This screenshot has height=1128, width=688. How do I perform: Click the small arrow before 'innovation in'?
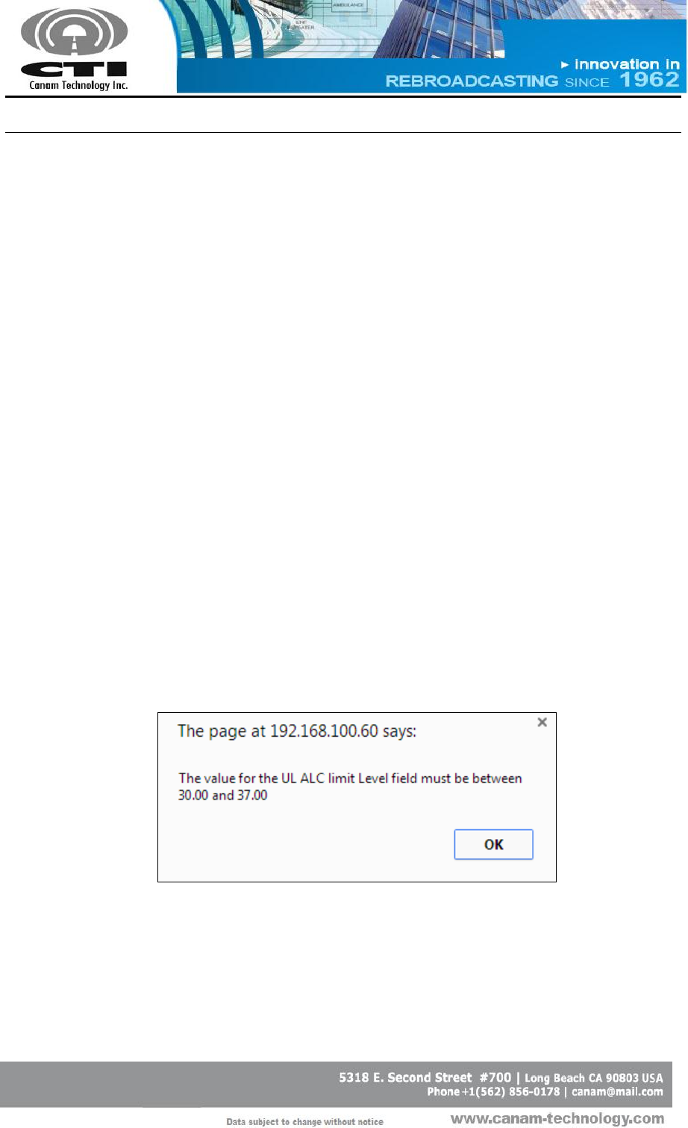pos(565,65)
